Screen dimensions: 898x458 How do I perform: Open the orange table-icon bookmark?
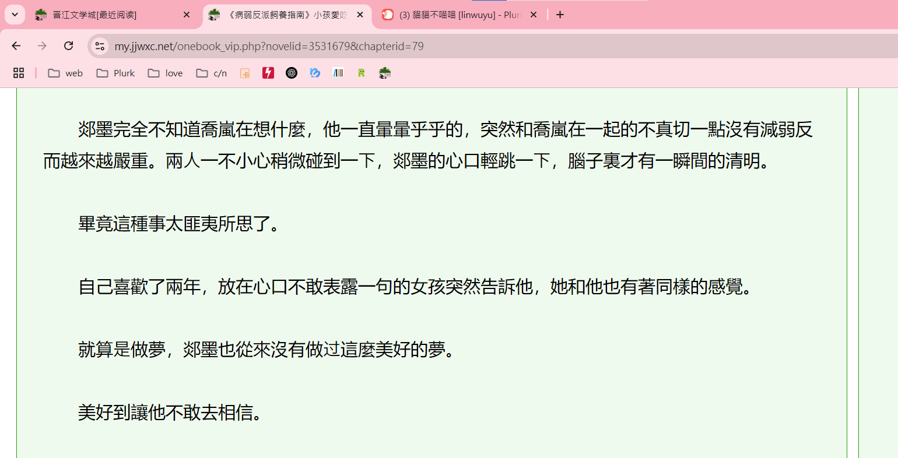(245, 73)
